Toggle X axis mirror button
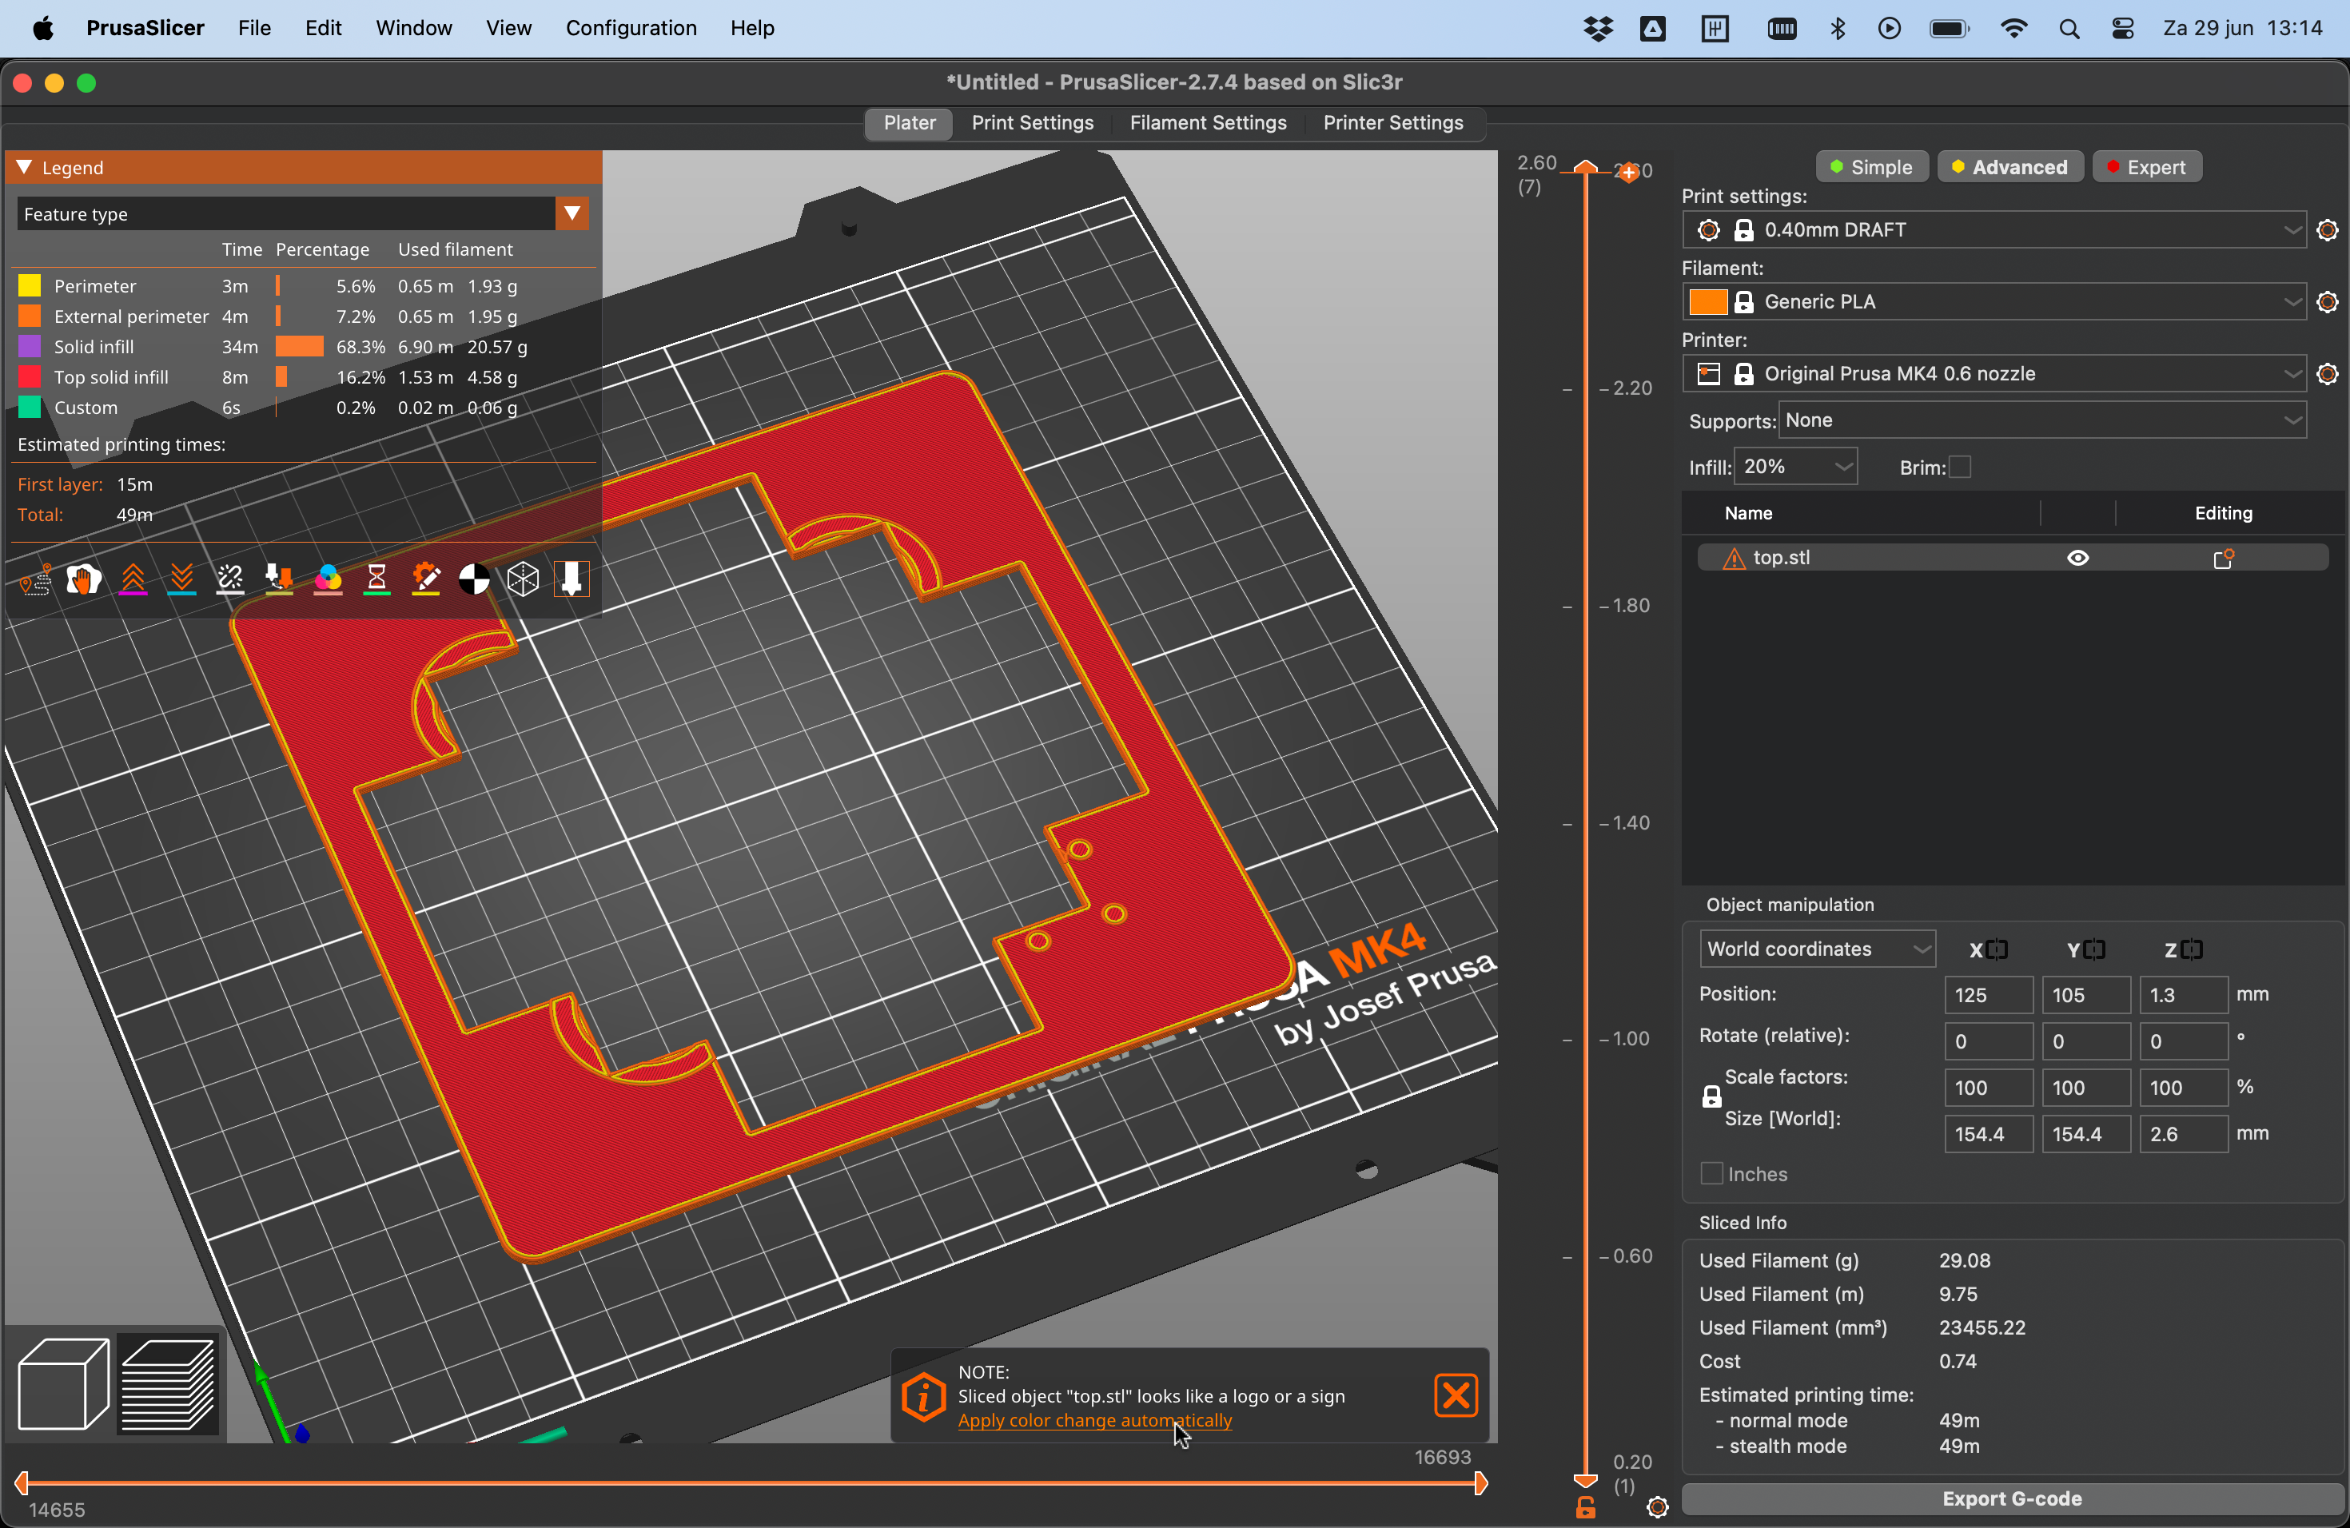Screen dimensions: 2350x1528 [1997, 949]
